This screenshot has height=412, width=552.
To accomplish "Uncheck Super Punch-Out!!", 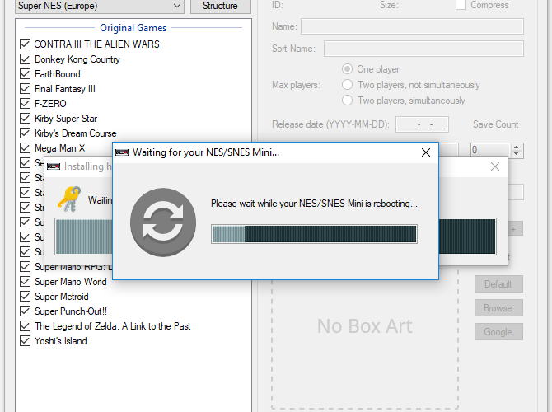I will (25, 311).
